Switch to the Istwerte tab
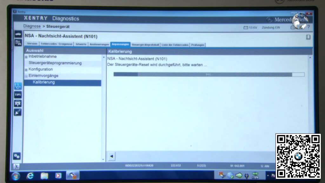 pos(81,44)
